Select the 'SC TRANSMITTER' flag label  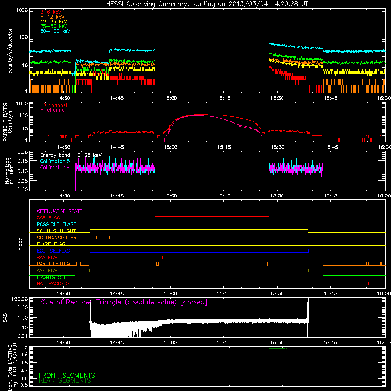pos(56,238)
